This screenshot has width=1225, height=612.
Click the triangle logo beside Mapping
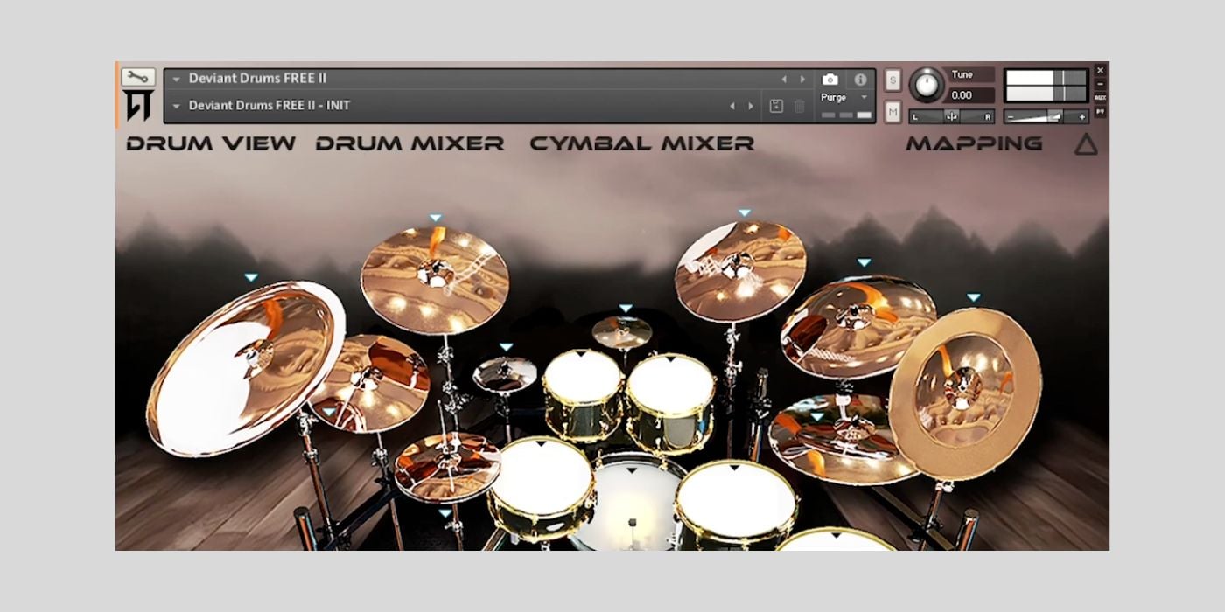click(1086, 144)
